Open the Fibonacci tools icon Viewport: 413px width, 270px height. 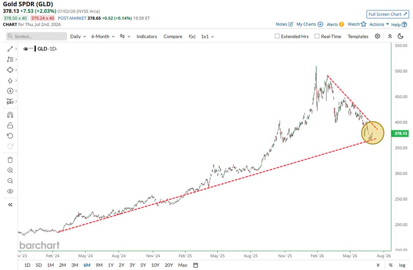point(10,59)
